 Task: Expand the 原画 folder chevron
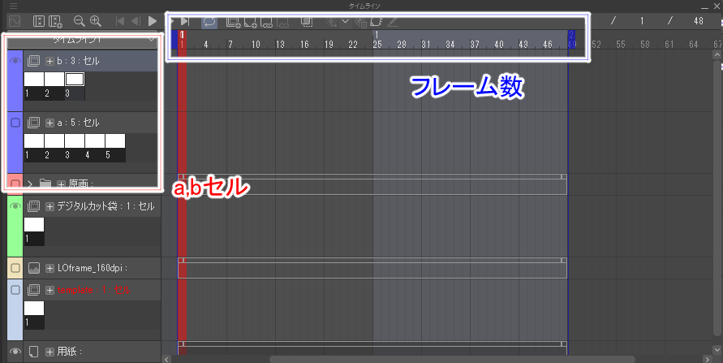(30, 184)
